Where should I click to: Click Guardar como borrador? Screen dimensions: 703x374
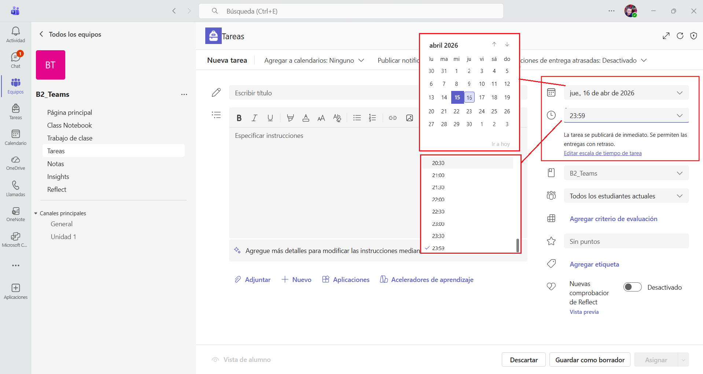pos(590,360)
